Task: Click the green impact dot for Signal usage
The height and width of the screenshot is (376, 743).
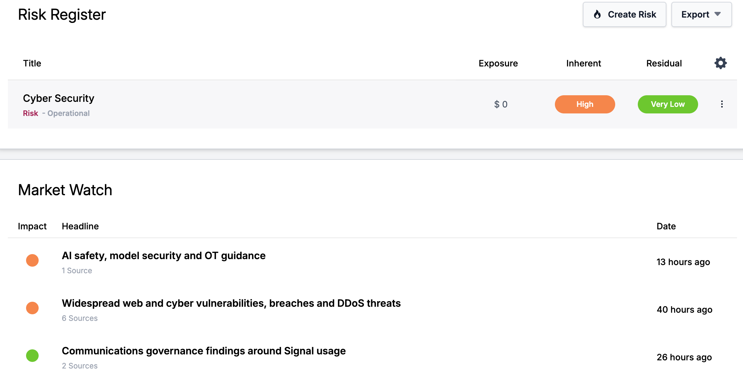Action: [32, 356]
